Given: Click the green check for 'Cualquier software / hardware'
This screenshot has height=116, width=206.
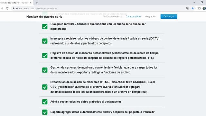Looking at the screenshot, I should (x=45, y=26).
